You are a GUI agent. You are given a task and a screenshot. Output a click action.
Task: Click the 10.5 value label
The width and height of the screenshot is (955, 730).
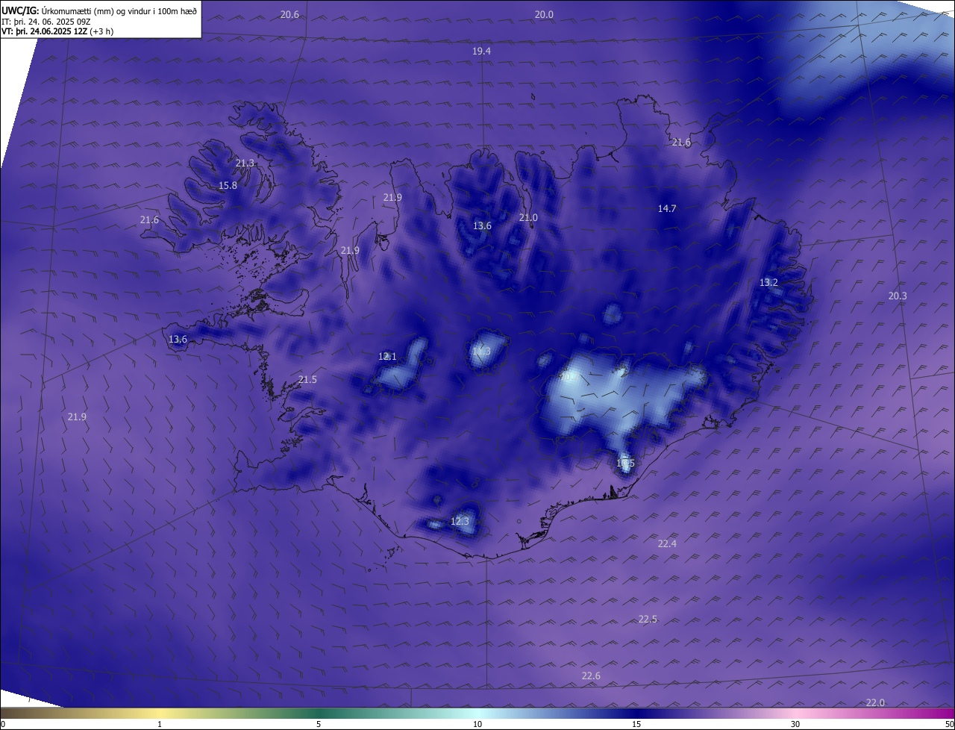(x=625, y=464)
